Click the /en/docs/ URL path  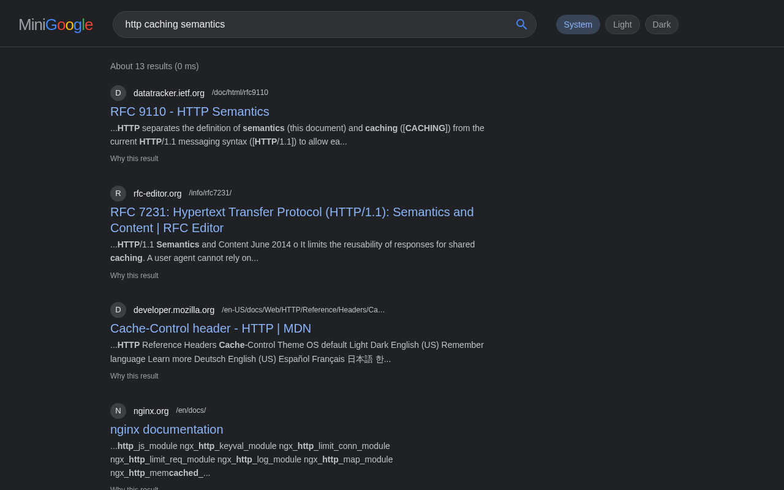pos(191,410)
